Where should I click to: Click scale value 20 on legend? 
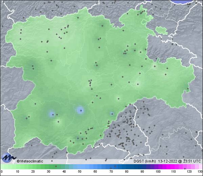point(33,172)
